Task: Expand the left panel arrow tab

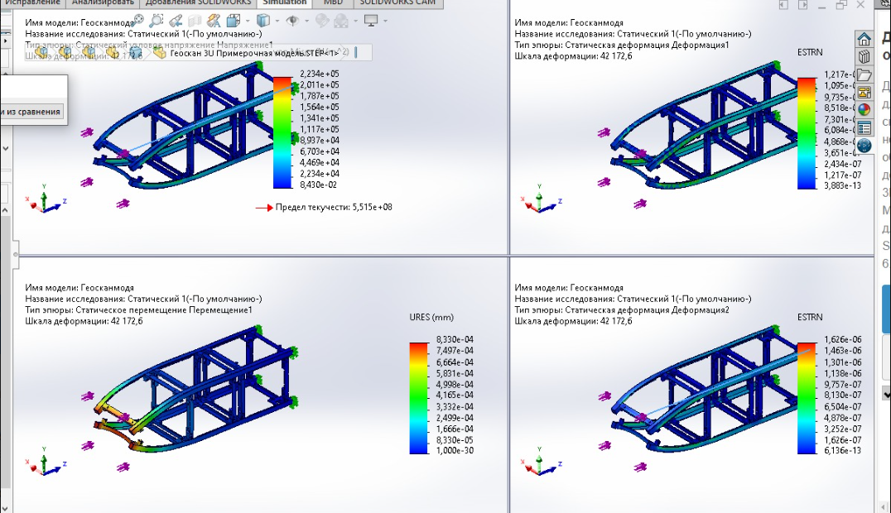Action: pos(5,41)
